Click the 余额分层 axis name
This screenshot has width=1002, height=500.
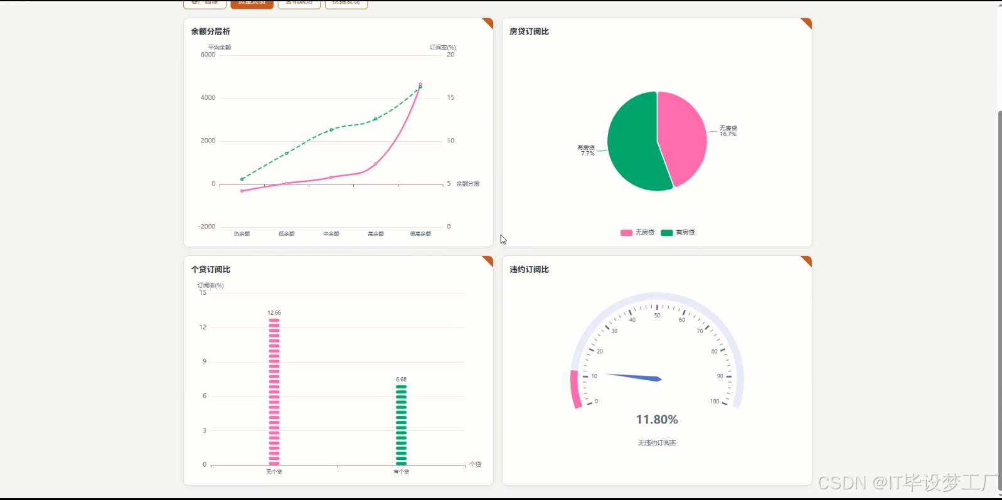click(x=468, y=184)
